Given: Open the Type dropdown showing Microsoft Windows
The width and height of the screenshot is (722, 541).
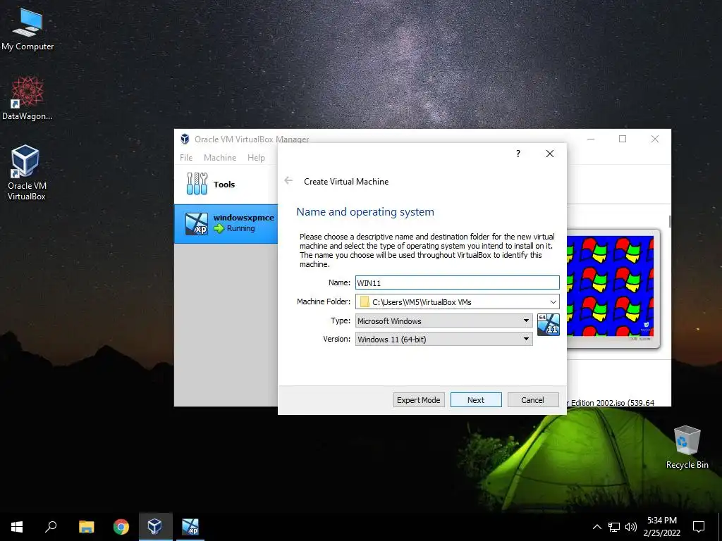Looking at the screenshot, I should coord(444,321).
